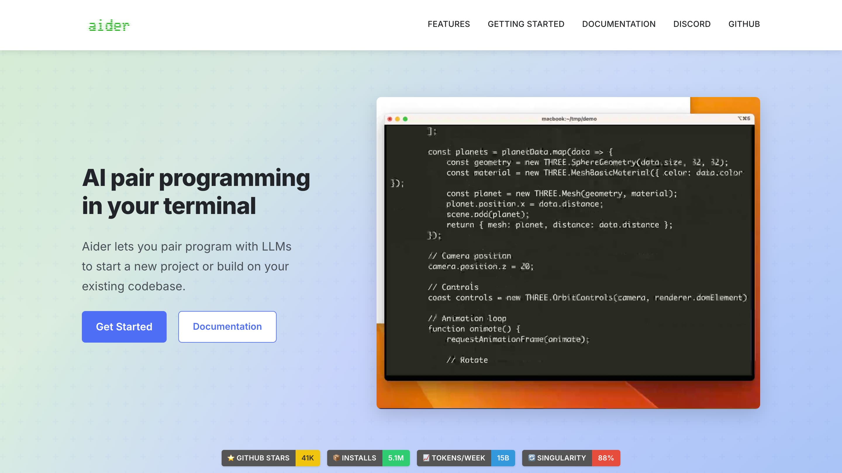Click the chart icon on the Tokens/Week badge

[x=426, y=458]
